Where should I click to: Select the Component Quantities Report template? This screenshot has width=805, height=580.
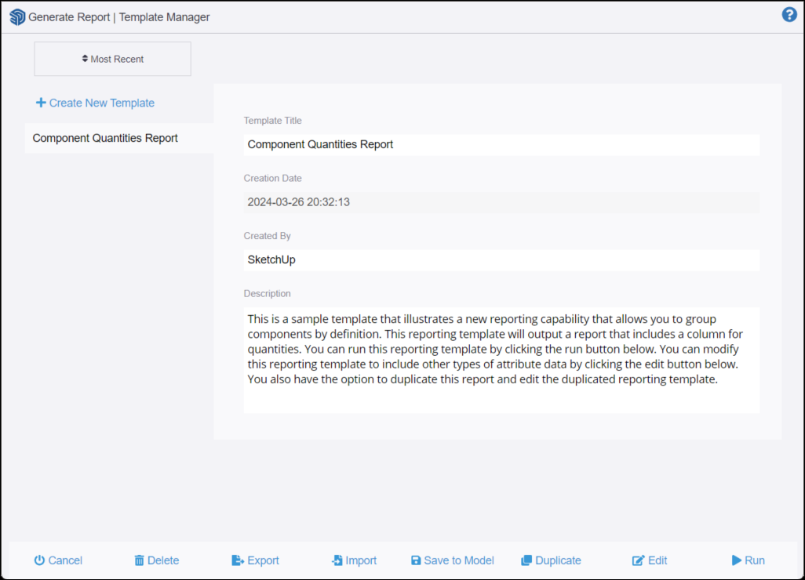[105, 138]
